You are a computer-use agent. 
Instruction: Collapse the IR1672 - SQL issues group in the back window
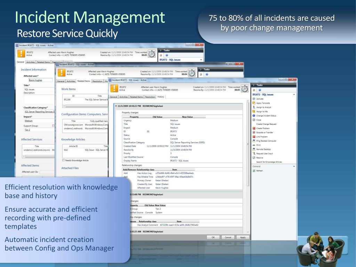201,60
